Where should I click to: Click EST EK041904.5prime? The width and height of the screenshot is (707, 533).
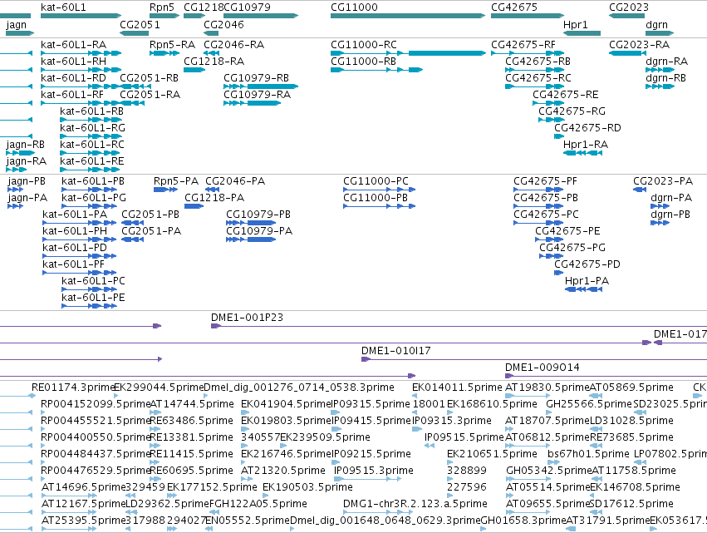pyautogui.click(x=286, y=404)
